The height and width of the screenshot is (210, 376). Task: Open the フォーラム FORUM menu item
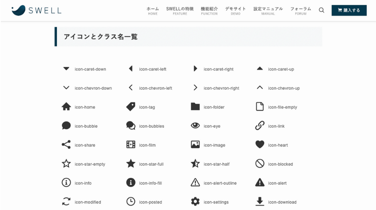[x=300, y=11]
